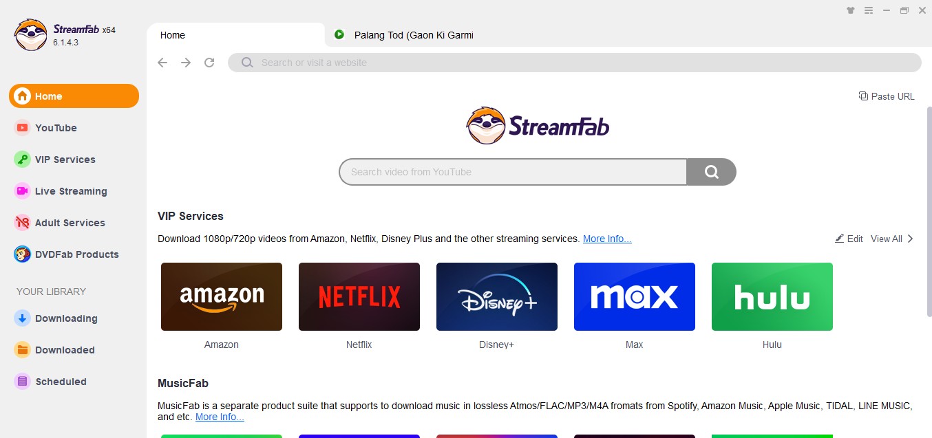Click the orange Downloaded folder icon
932x438 pixels.
(23, 350)
